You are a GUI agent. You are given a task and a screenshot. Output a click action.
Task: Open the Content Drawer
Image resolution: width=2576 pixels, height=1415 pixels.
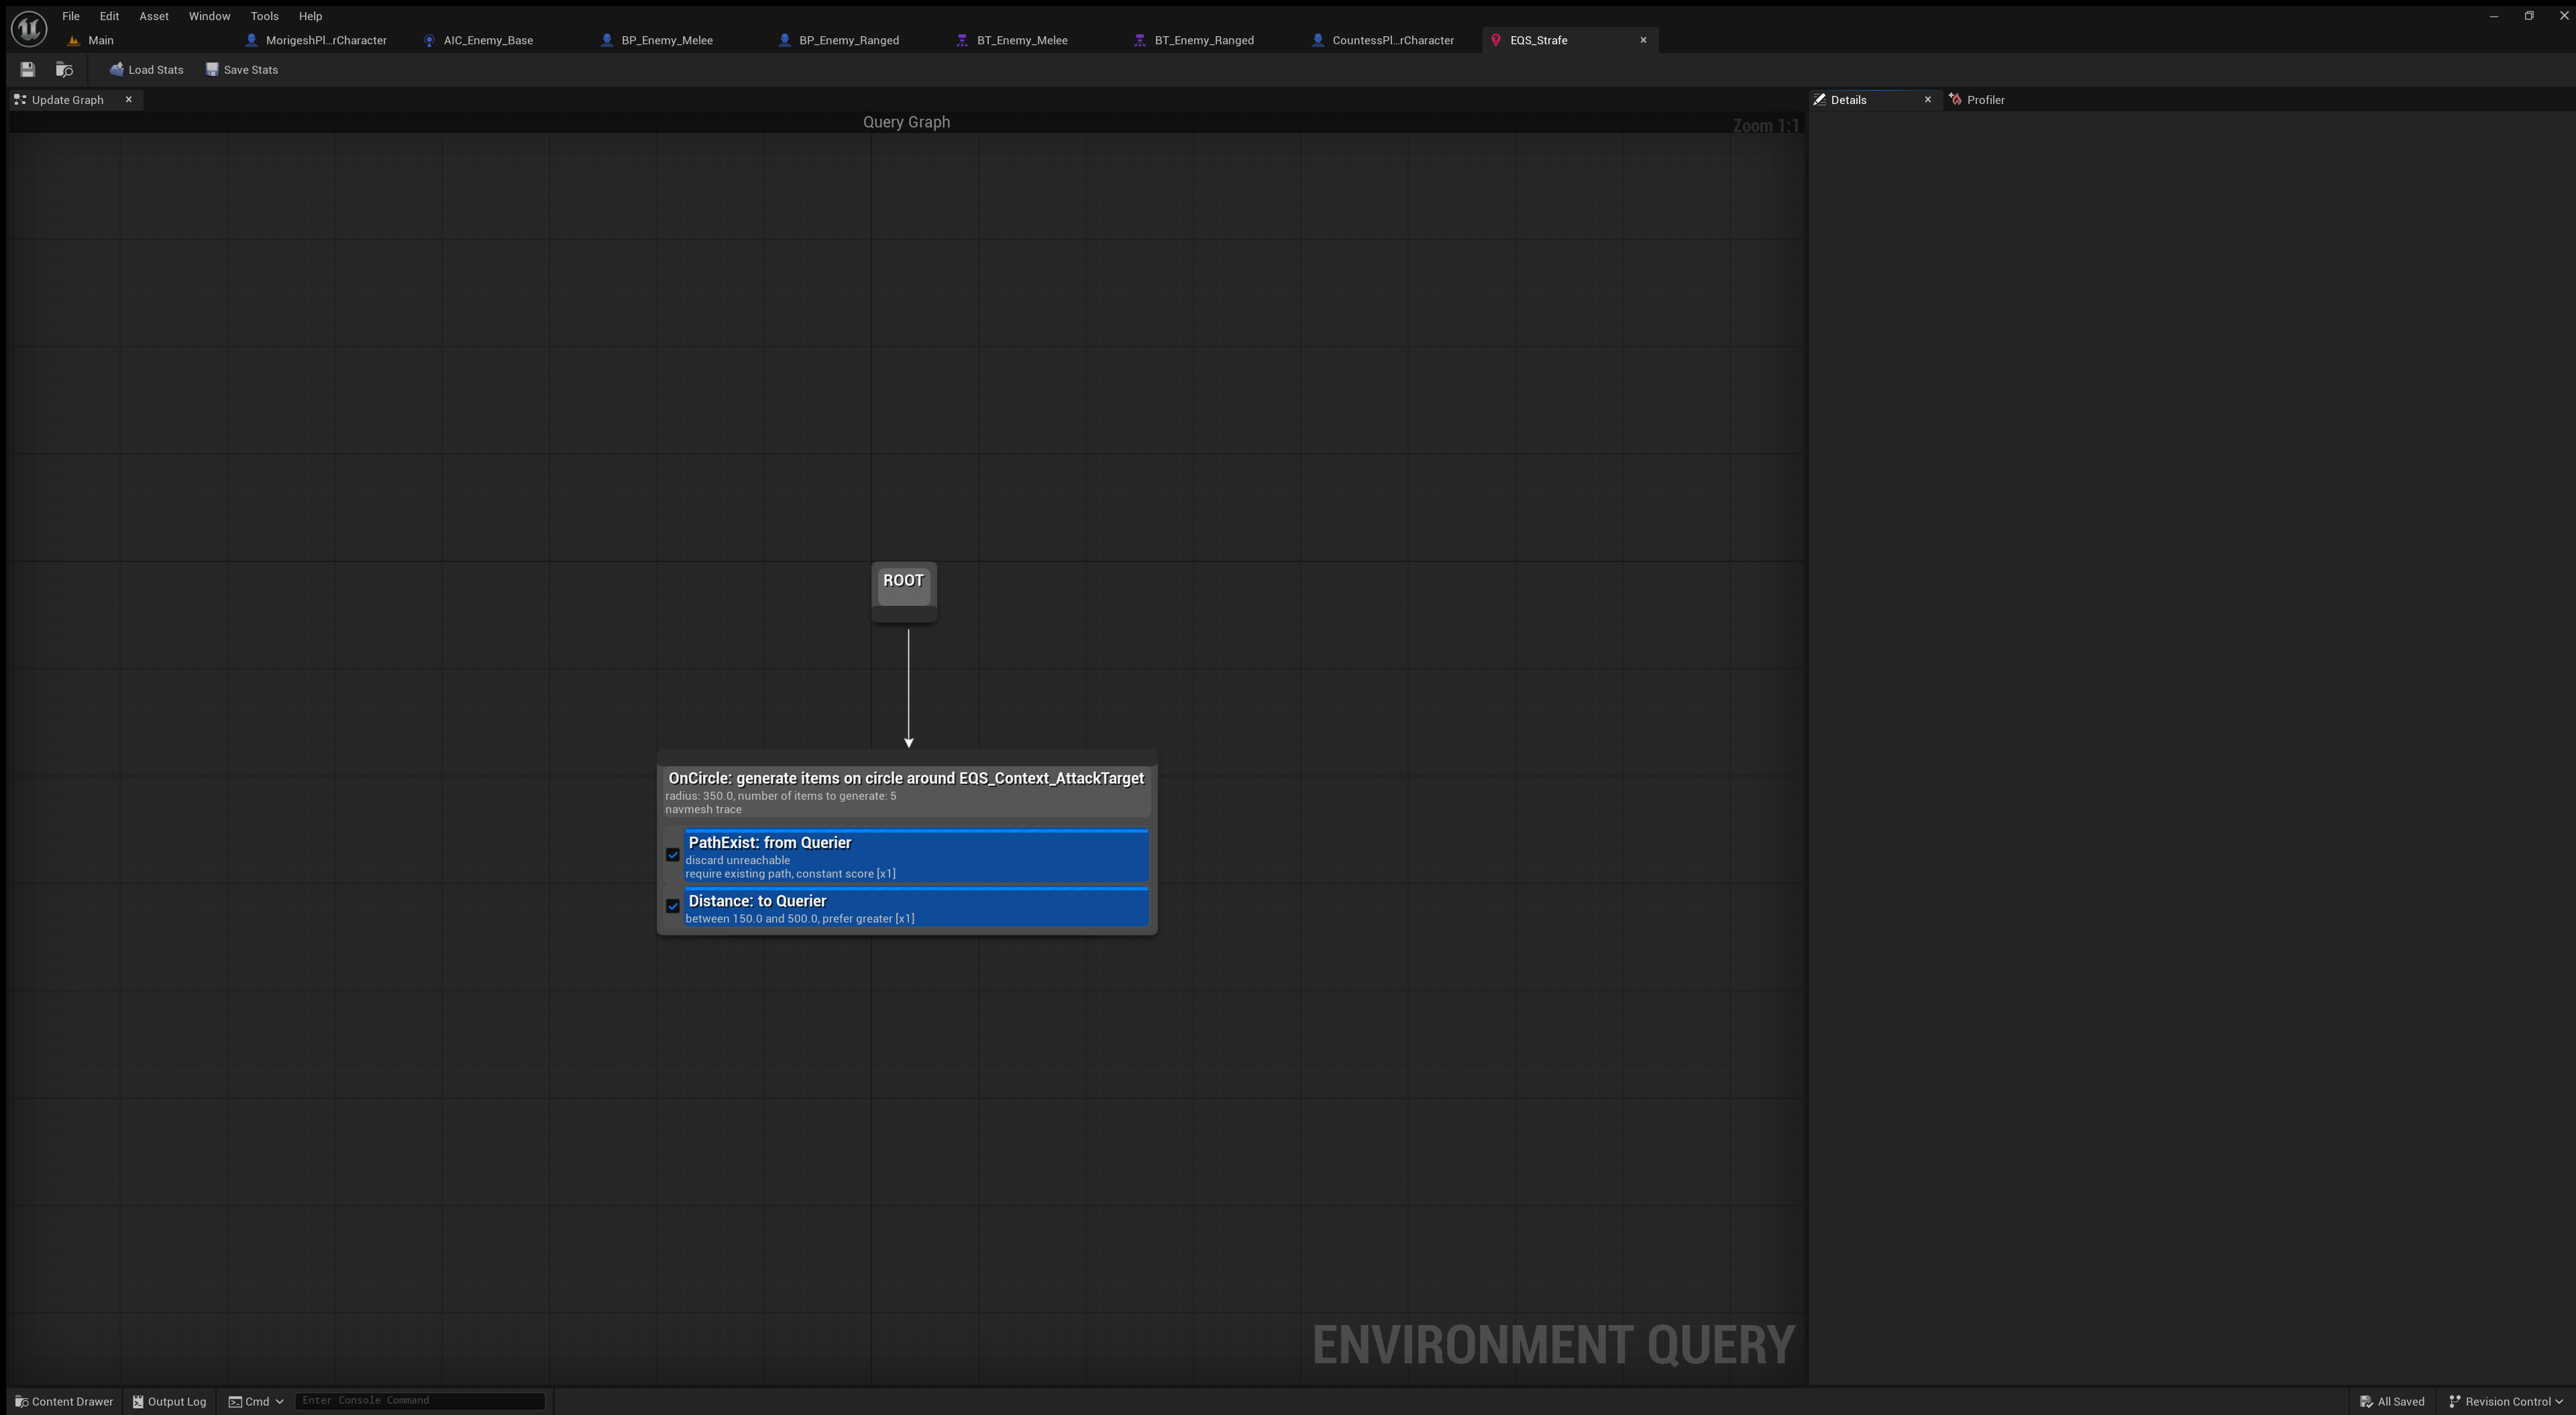64,1401
